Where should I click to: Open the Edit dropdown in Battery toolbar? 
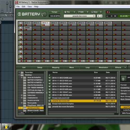pyautogui.click(x=83, y=12)
